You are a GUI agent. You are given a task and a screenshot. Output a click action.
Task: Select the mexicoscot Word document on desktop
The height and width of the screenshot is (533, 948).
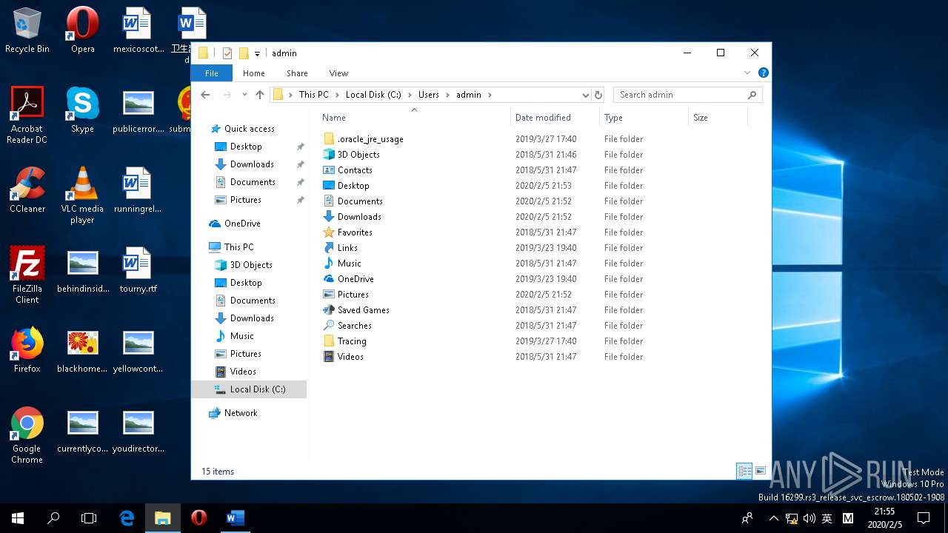pos(138,31)
